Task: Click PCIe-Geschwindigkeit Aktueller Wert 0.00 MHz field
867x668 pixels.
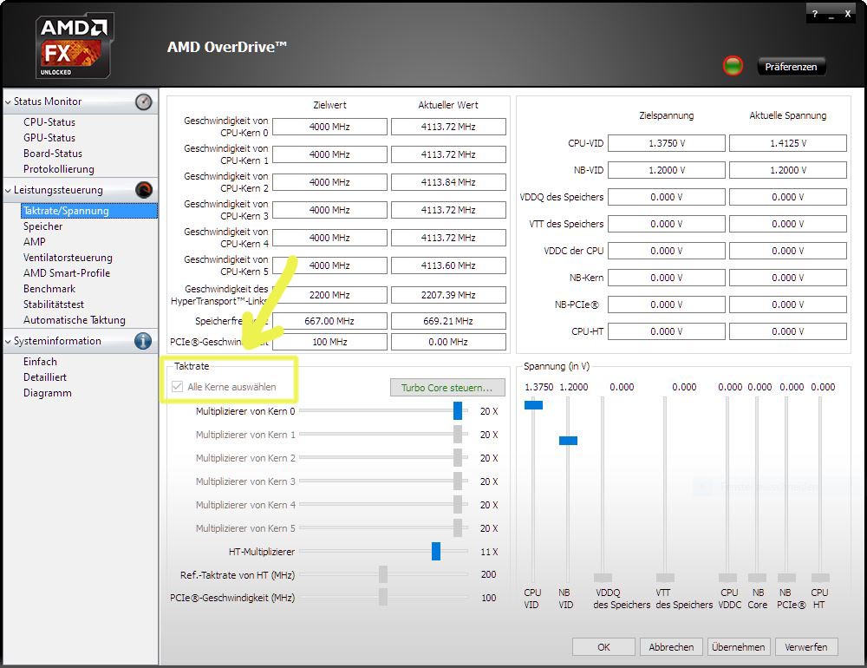Action: click(x=448, y=342)
